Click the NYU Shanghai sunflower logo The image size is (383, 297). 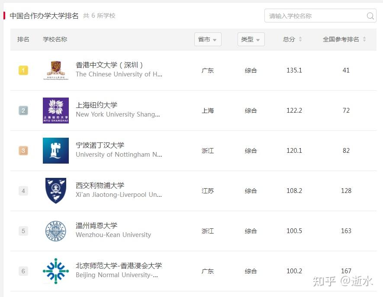[55, 111]
